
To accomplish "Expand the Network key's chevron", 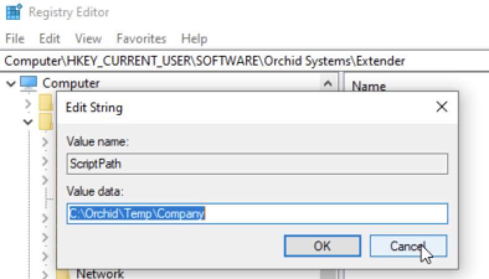I will (x=45, y=273).
